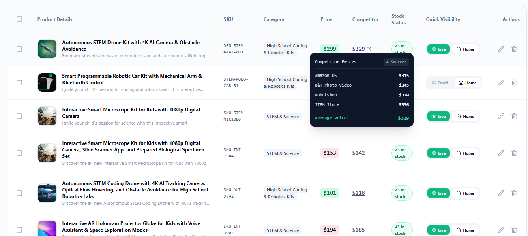
Task: Open the drone kit product thumbnail
Action: click(47, 49)
